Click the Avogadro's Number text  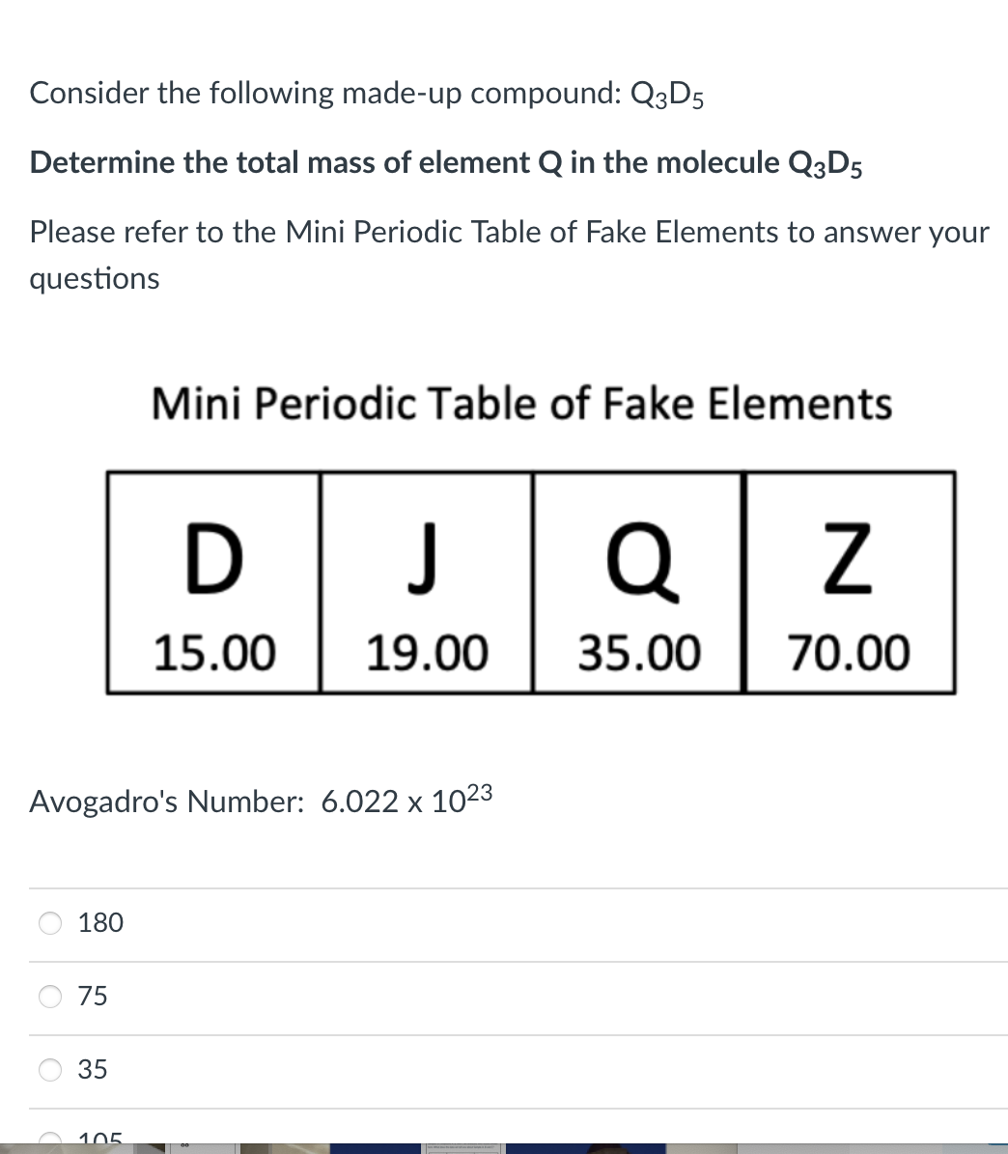[261, 801]
